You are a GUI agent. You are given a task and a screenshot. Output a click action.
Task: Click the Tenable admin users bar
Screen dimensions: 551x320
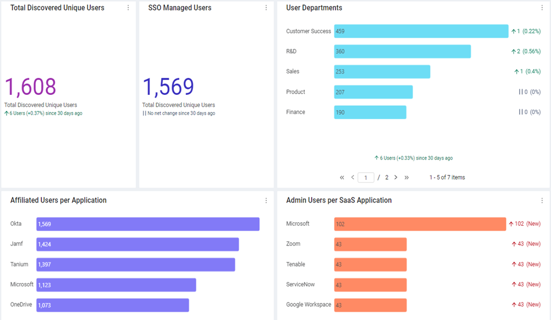[371, 264]
